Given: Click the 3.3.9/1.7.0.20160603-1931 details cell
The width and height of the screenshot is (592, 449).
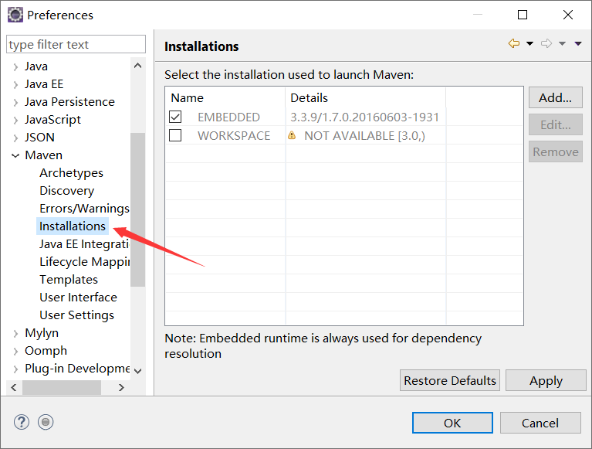Looking at the screenshot, I should point(365,117).
